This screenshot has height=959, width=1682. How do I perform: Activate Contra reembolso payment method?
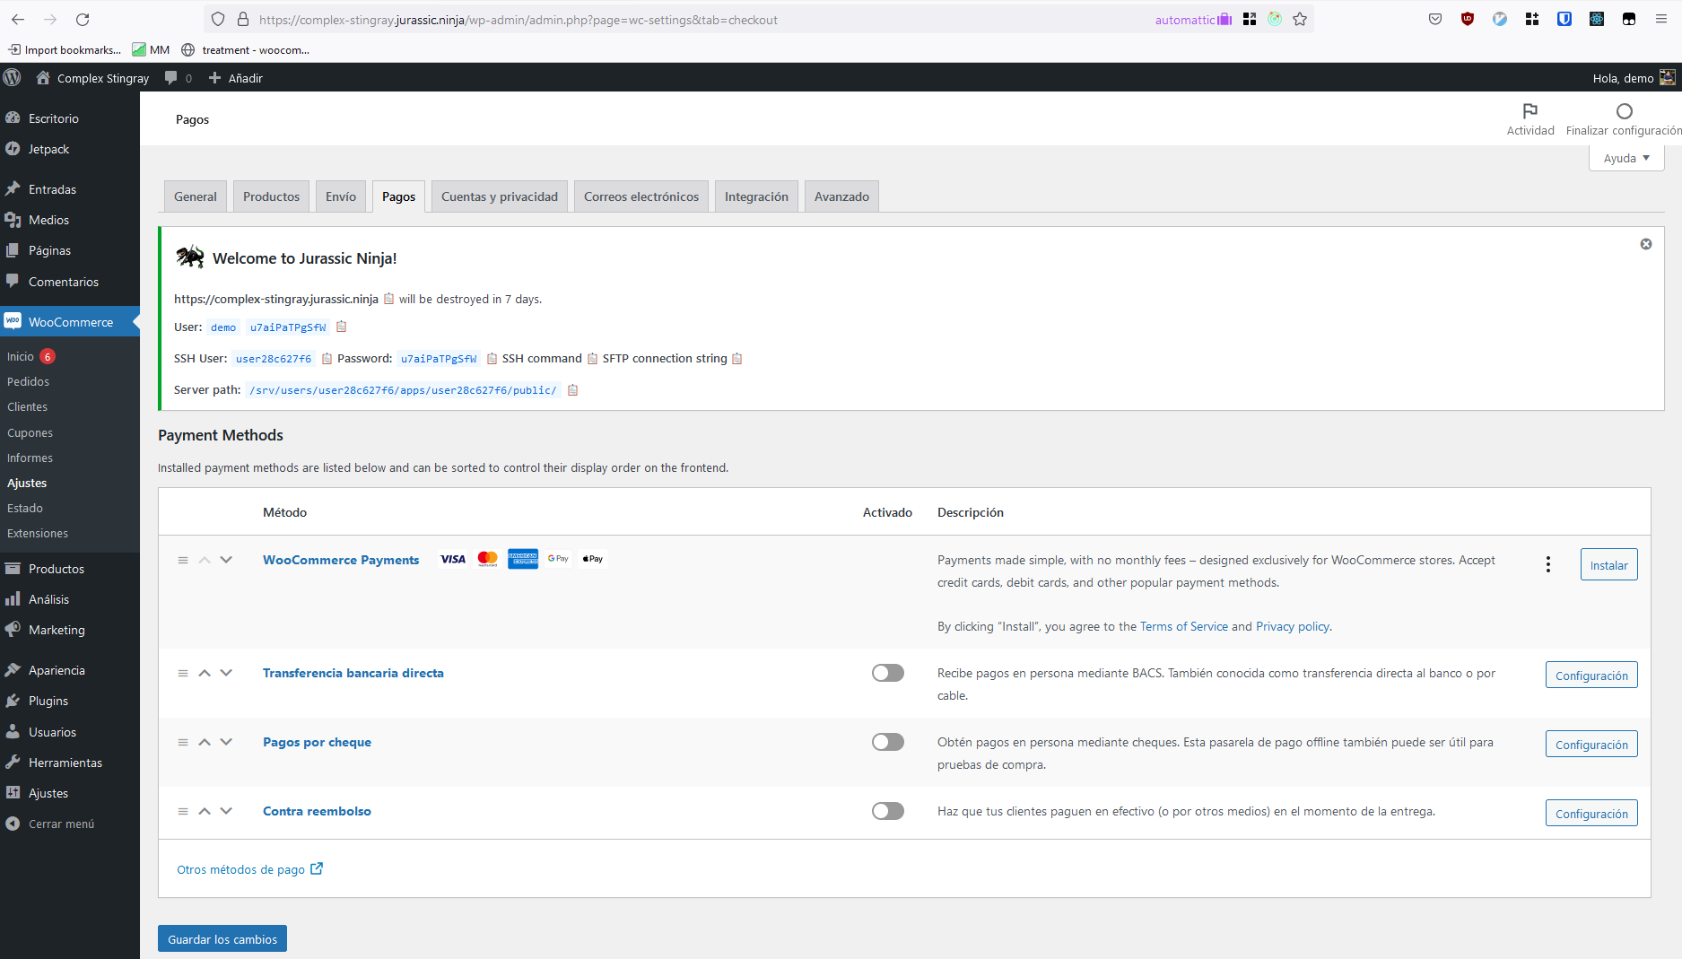(x=887, y=810)
